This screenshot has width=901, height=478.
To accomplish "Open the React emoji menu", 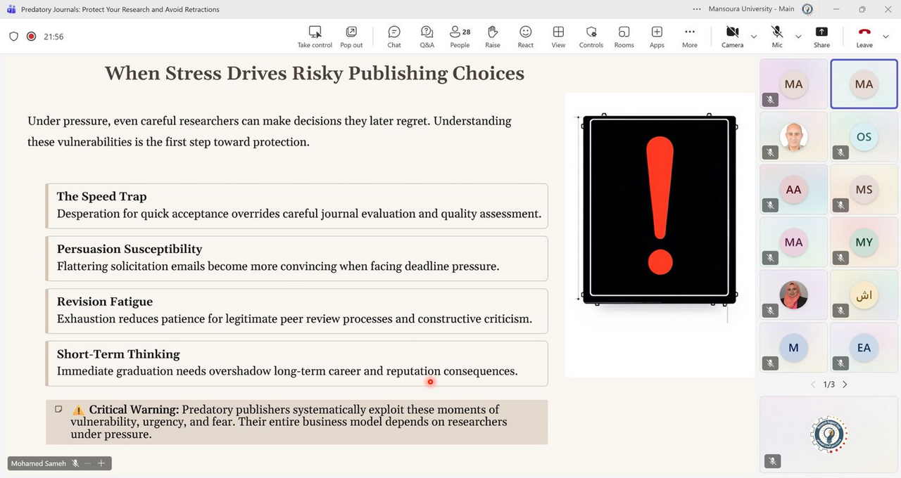I will pyautogui.click(x=525, y=37).
